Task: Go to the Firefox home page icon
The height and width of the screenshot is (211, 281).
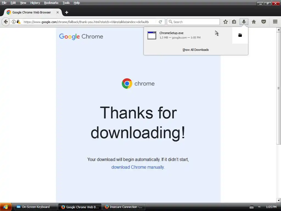Action: 254,22
